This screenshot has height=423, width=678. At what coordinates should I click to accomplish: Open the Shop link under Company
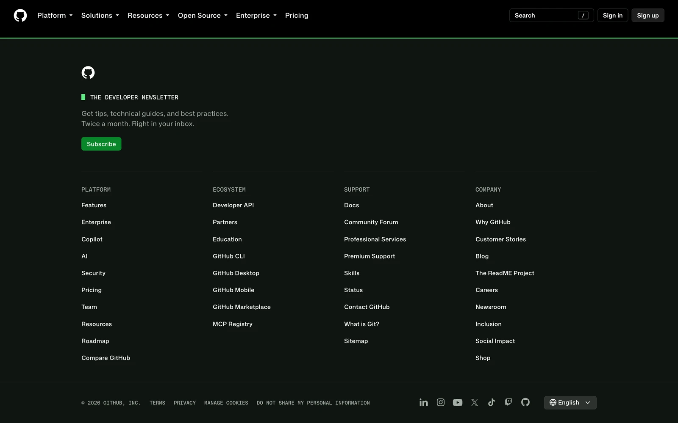483,358
